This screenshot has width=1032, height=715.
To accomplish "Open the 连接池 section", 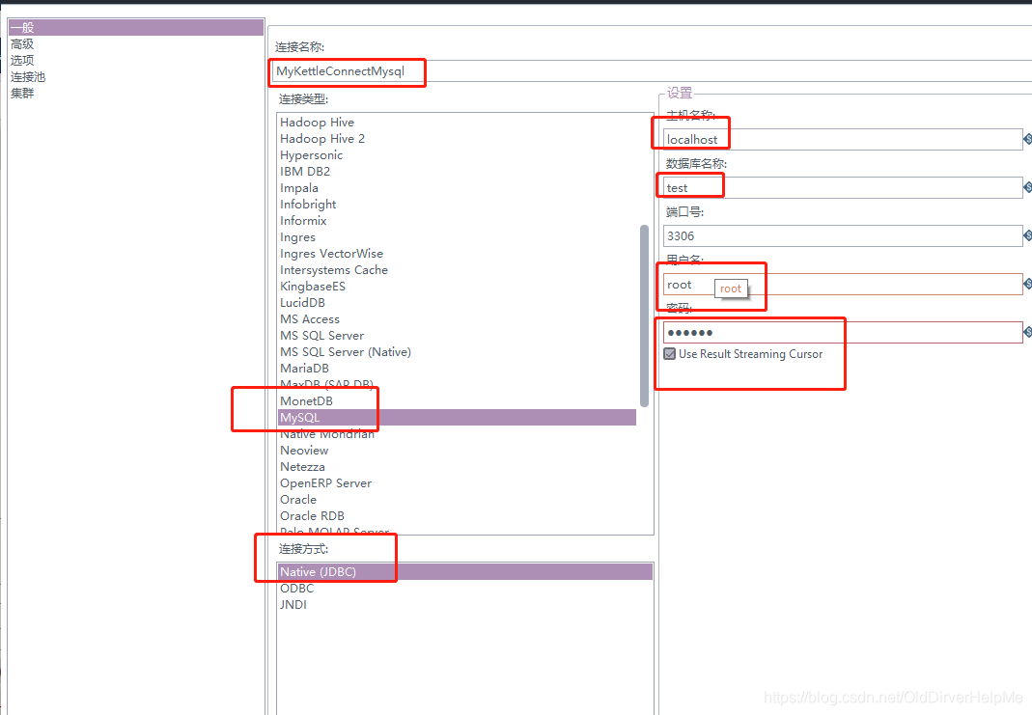I will [28, 77].
